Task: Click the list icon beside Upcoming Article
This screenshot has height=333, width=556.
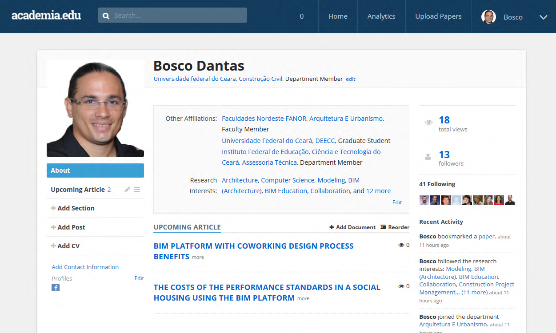Action: (x=137, y=190)
